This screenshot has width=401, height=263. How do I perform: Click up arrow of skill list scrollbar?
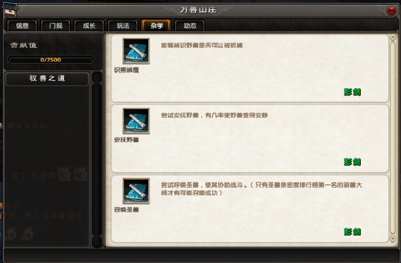(393, 37)
